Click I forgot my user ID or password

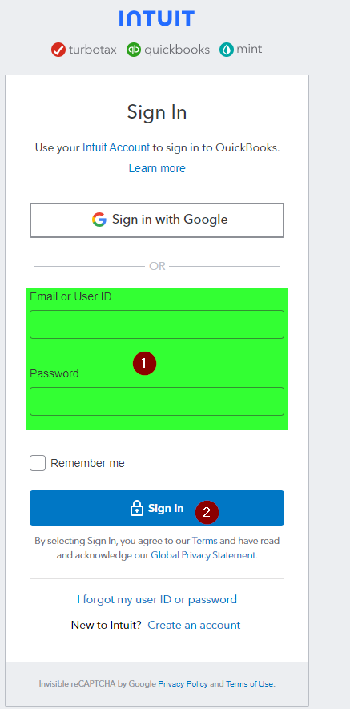tap(157, 599)
